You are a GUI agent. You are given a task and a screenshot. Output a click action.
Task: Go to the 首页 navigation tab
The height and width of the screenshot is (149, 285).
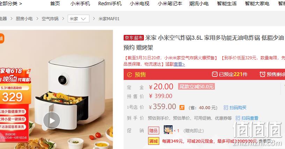coord(55,3)
